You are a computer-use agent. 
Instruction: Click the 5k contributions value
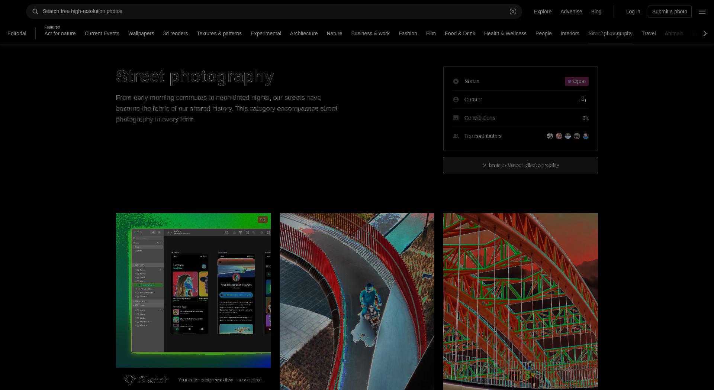click(585, 118)
